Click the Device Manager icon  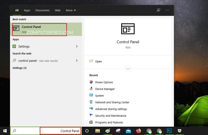[91, 89]
